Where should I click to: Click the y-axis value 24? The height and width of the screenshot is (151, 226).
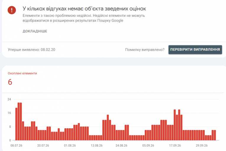click(9, 99)
